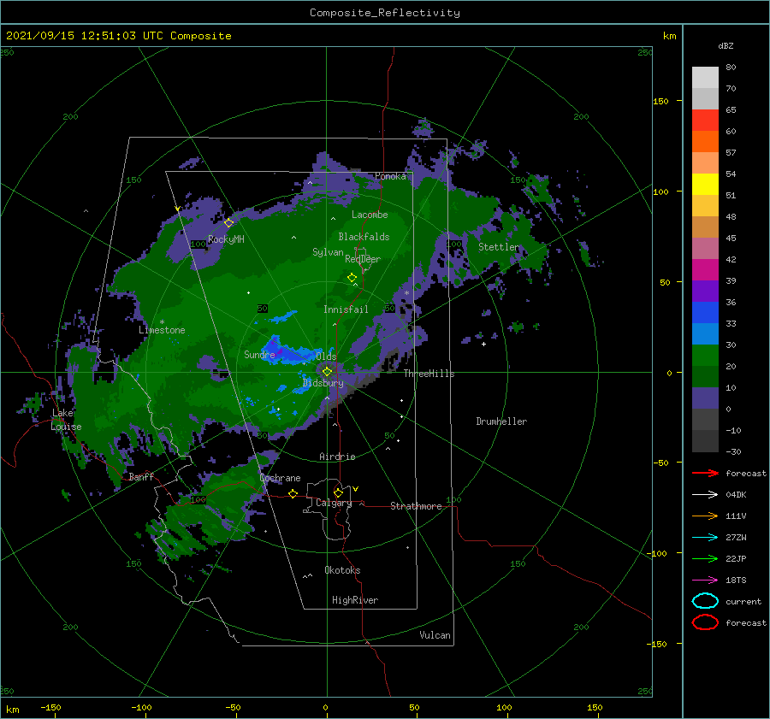
Task: Click the RedDeer city label
Action: [x=363, y=259]
